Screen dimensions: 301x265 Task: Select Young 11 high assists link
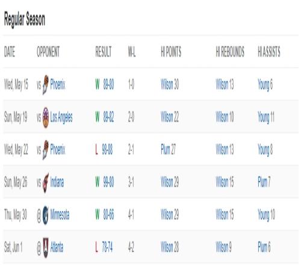pyautogui.click(x=266, y=117)
